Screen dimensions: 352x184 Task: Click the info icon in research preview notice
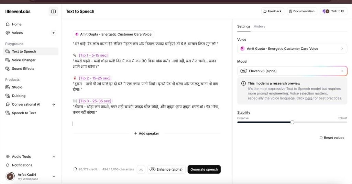[243, 83]
